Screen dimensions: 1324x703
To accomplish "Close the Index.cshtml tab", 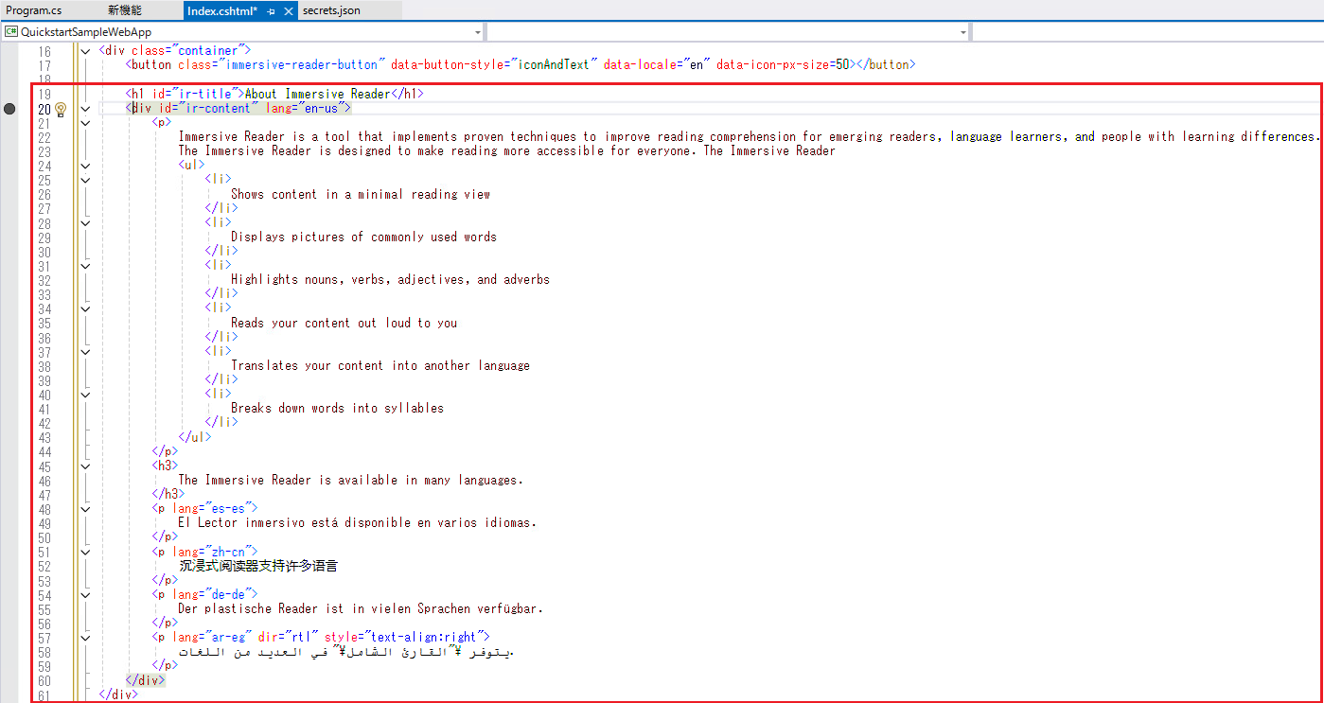I will (x=288, y=10).
